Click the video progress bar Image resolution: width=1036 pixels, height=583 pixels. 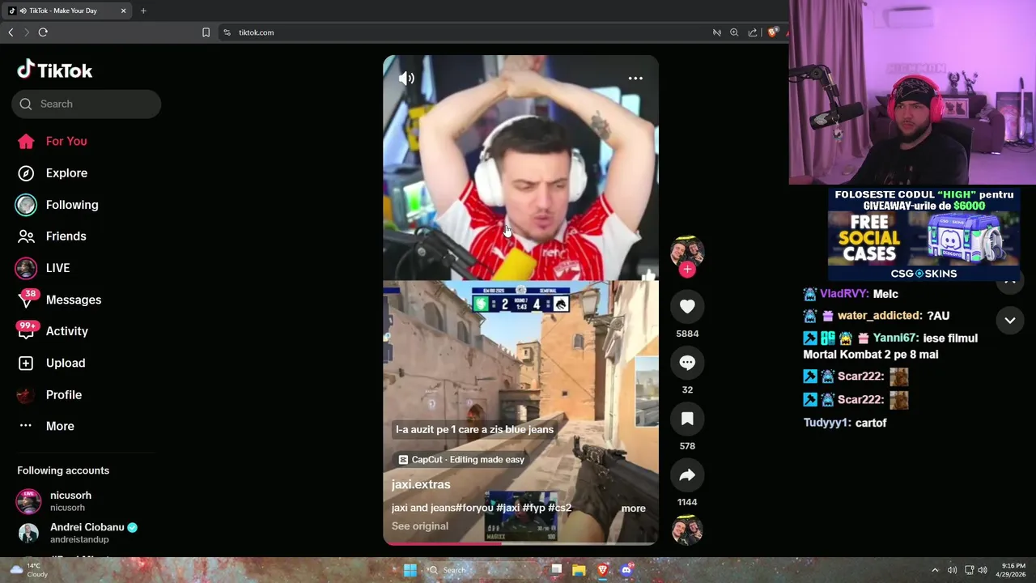(520, 543)
